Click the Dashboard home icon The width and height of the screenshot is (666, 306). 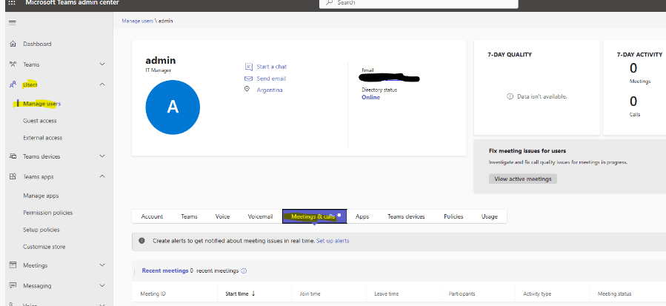tap(13, 44)
